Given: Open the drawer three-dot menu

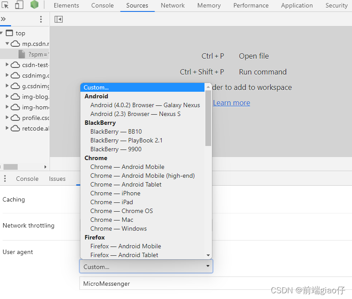Looking at the screenshot, I should coord(5,179).
